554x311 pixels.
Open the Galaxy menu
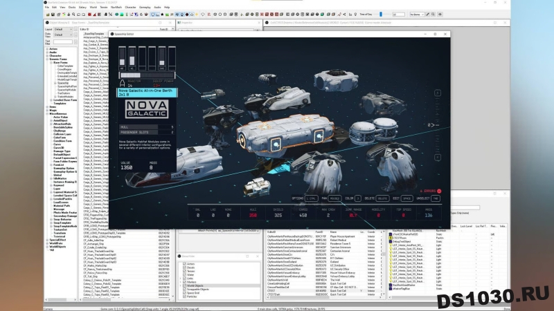pyautogui.click(x=82, y=7)
